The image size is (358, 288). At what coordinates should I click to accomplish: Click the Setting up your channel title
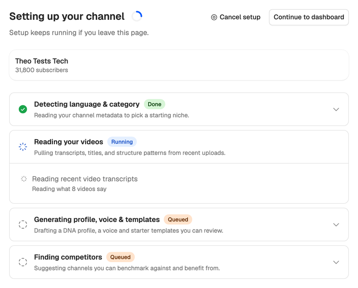[67, 16]
